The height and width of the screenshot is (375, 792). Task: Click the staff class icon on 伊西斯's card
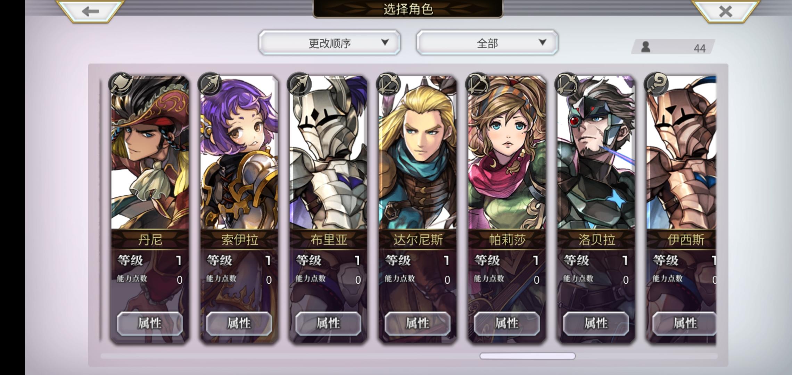pyautogui.click(x=656, y=84)
